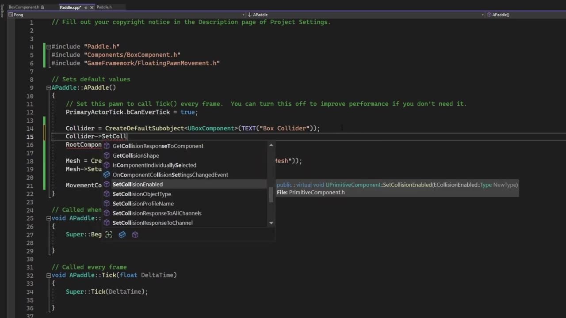566x318 pixels.
Task: Click method icon beside SetCollisionObjectType
Action: tap(107, 194)
